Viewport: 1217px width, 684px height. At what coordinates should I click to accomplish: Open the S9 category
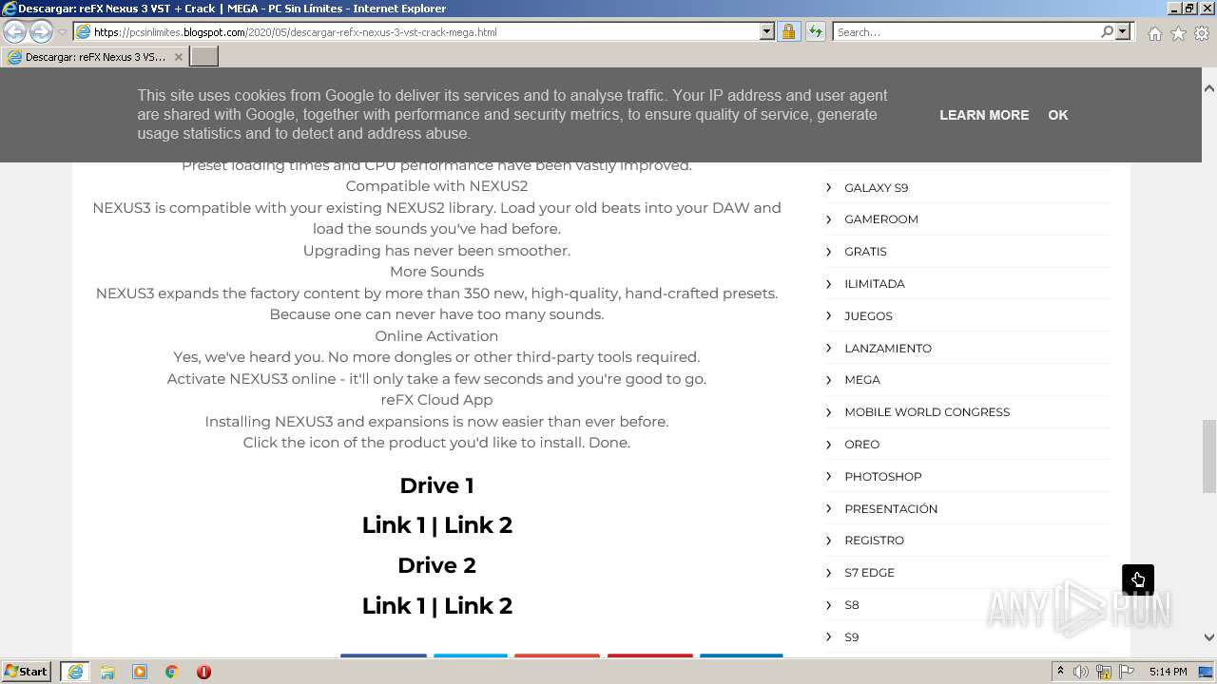pos(852,637)
